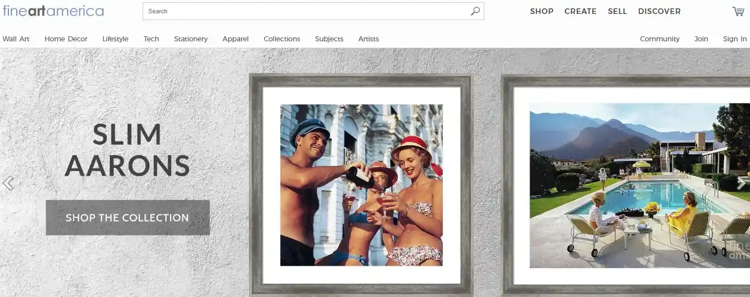Advance to next carousel slide arrow
The image size is (750, 297).
click(x=741, y=183)
